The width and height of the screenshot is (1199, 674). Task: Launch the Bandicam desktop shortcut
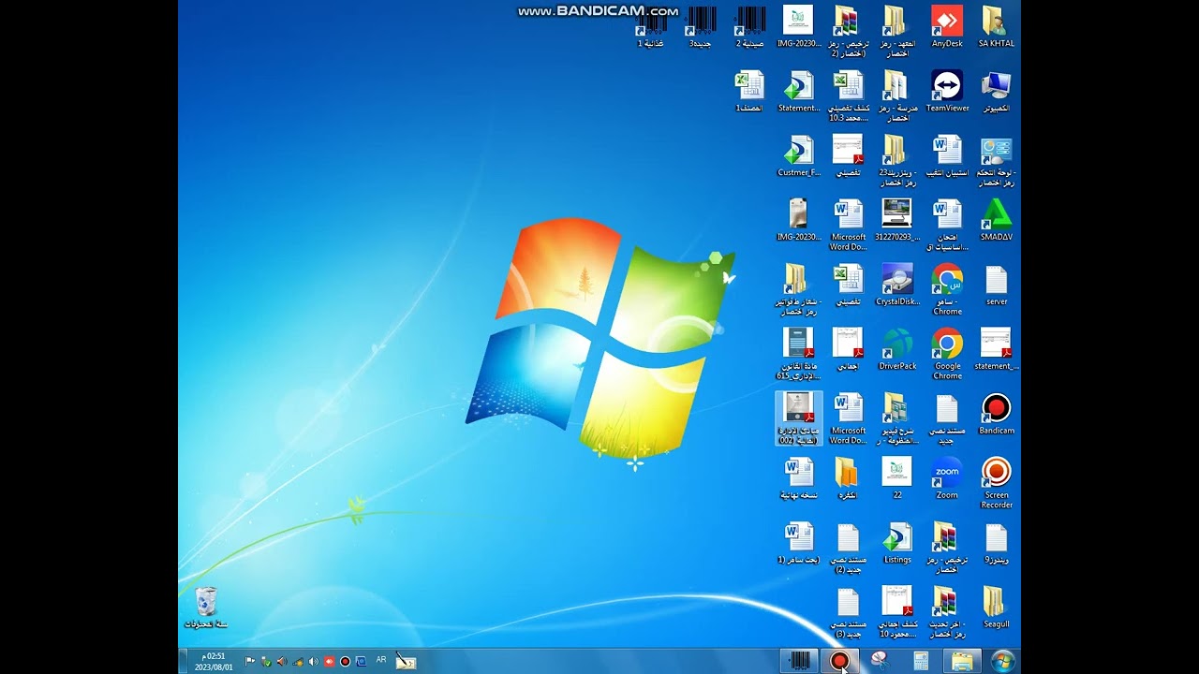(996, 415)
